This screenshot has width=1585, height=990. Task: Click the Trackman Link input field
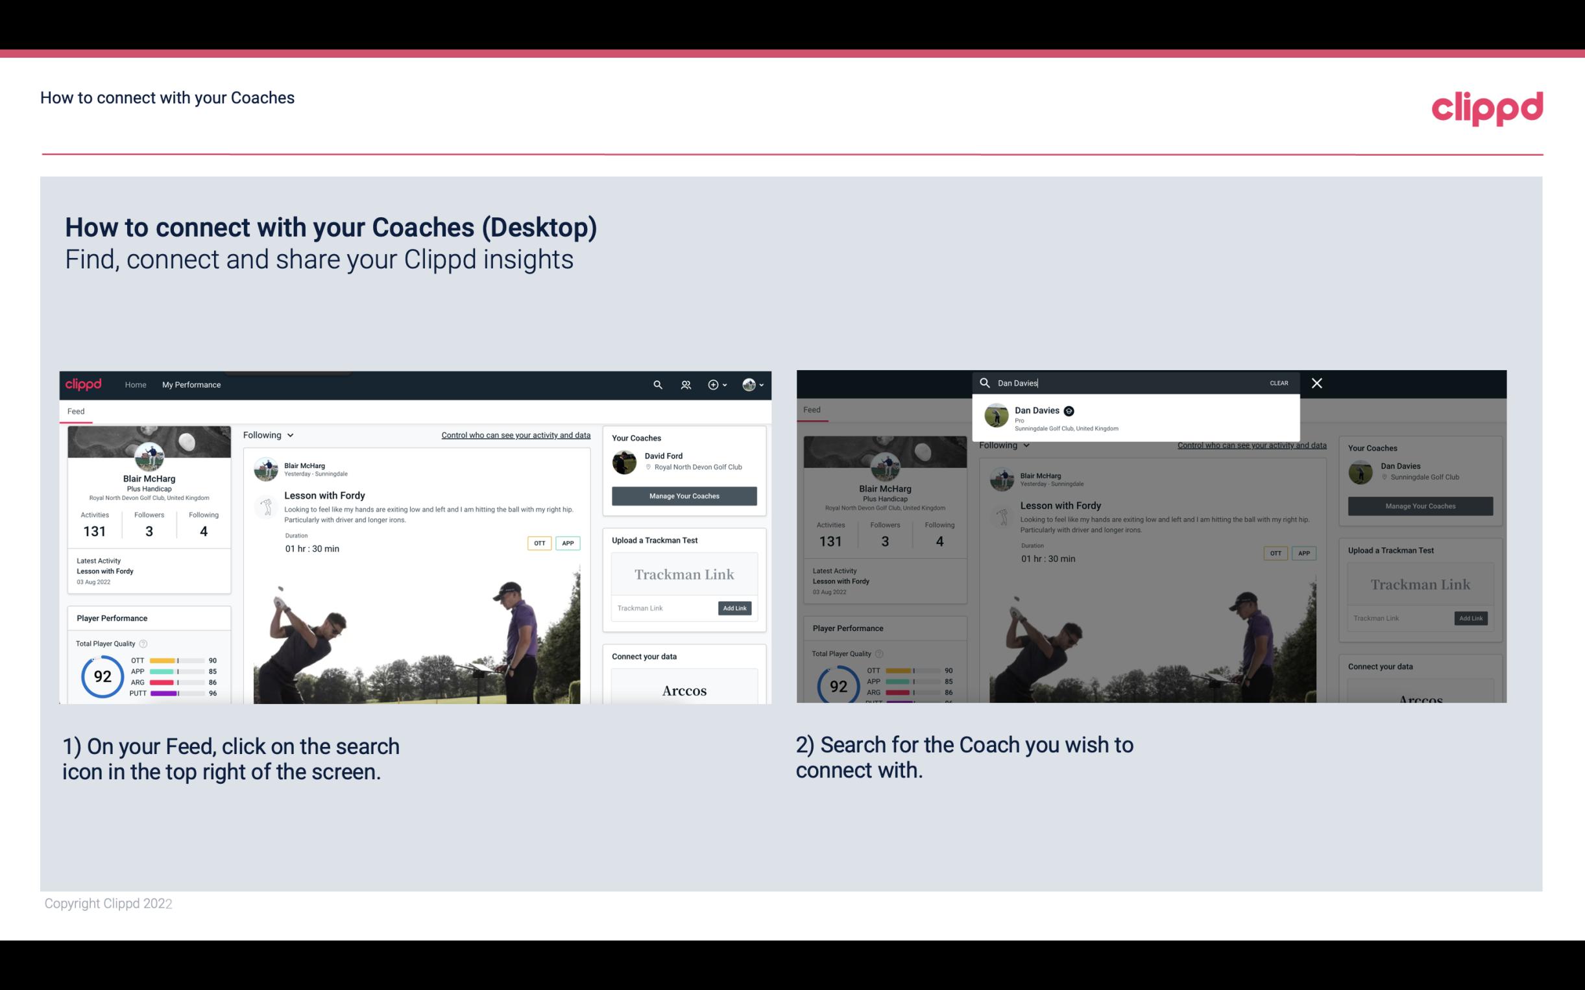click(x=662, y=607)
